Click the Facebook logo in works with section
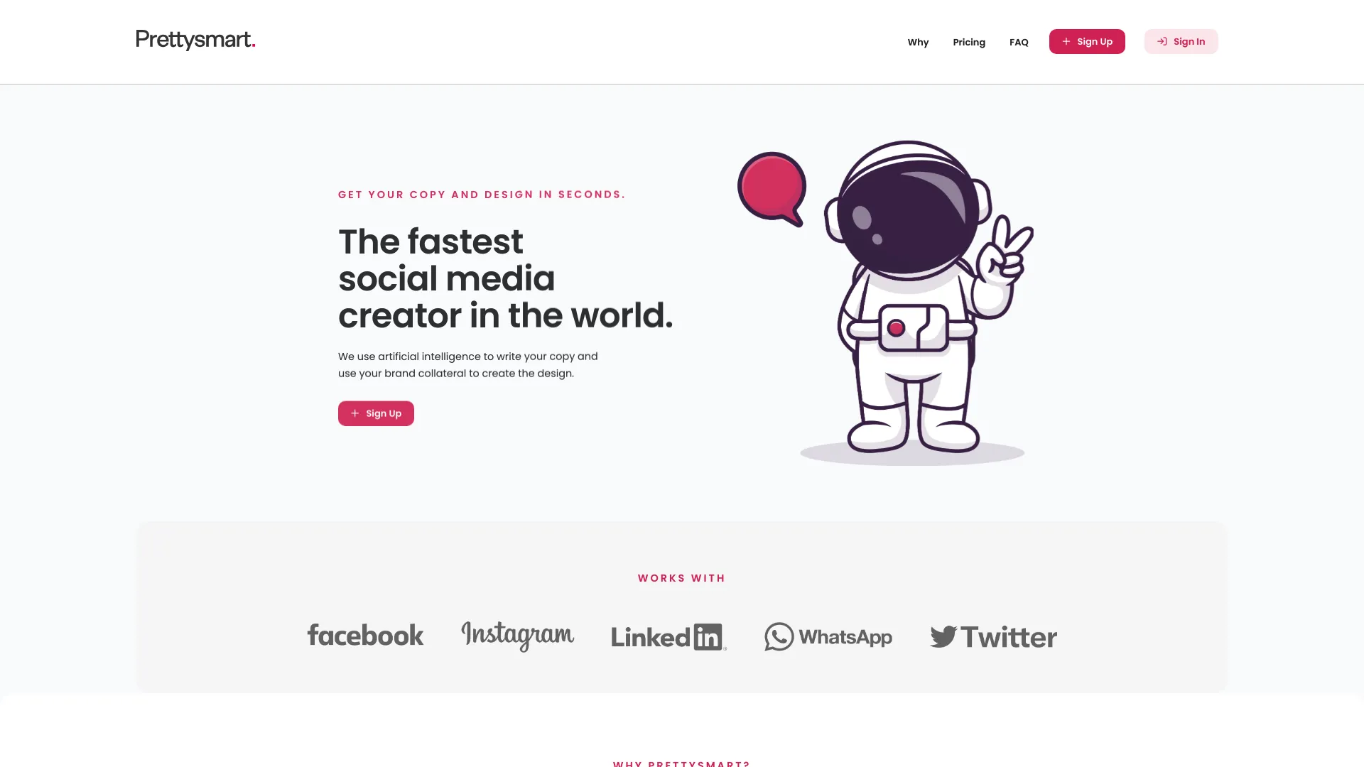1364x767 pixels. click(364, 635)
